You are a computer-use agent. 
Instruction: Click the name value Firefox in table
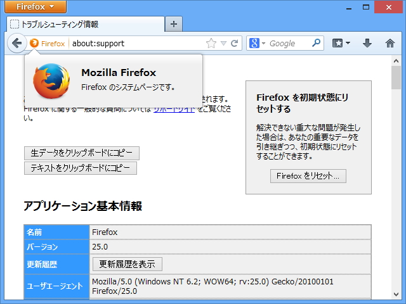pyautogui.click(x=105, y=232)
